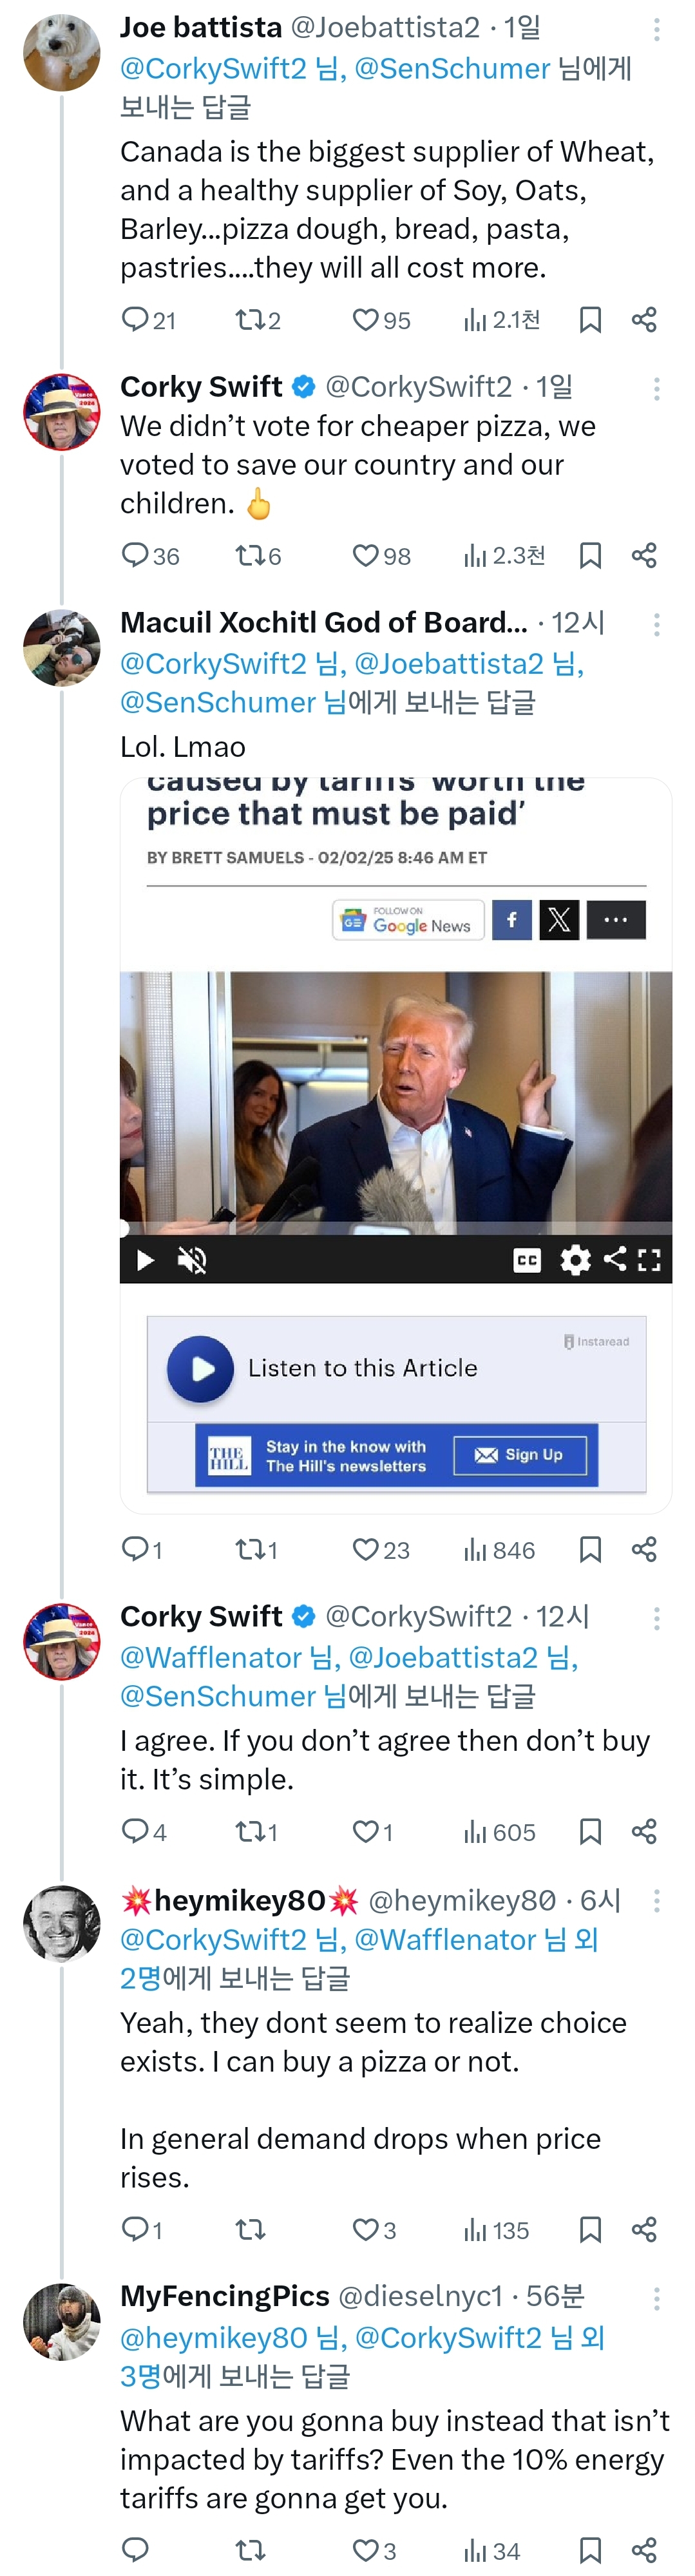
Task: Open Corky Swift's profile avatar
Action: [62, 412]
